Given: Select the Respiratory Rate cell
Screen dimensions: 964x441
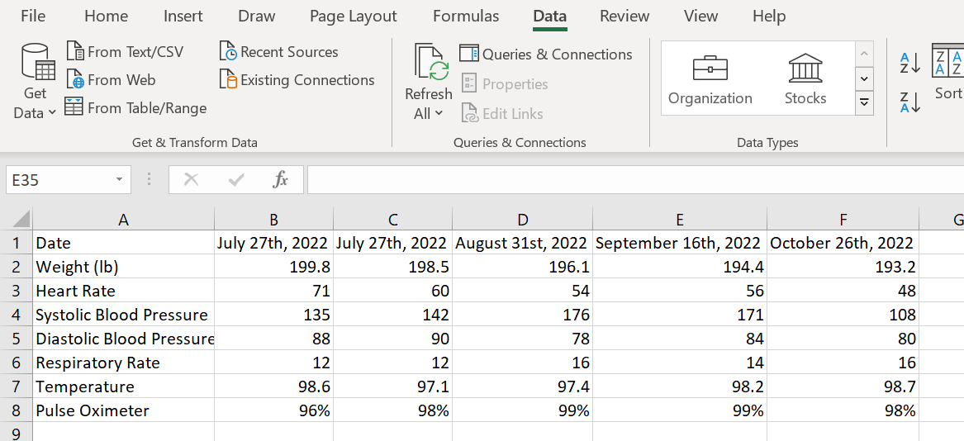Looking at the screenshot, I should point(123,363).
